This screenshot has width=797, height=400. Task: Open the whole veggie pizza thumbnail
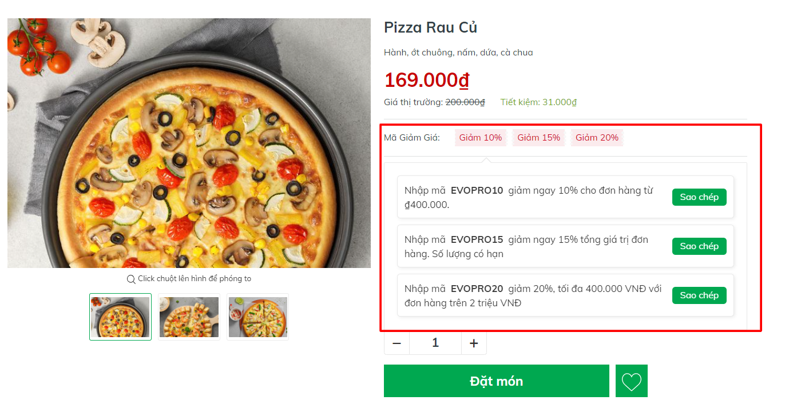click(120, 317)
